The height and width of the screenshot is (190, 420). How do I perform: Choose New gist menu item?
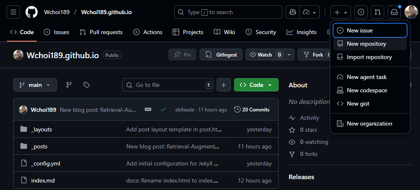tap(370, 104)
